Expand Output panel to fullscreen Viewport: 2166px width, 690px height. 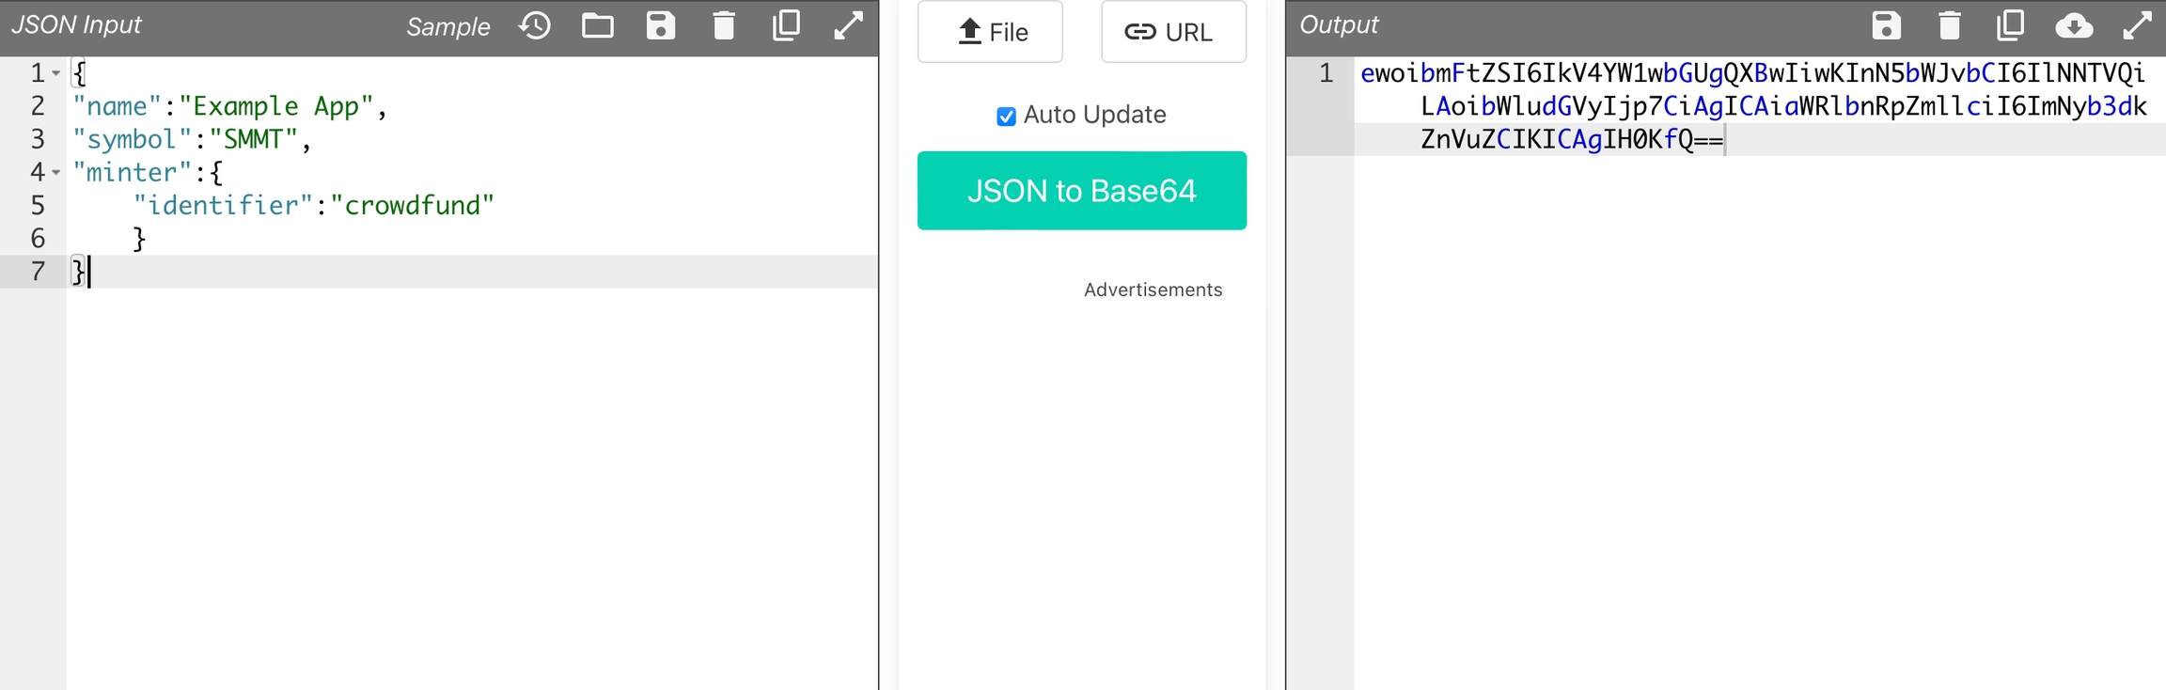coord(2137,25)
